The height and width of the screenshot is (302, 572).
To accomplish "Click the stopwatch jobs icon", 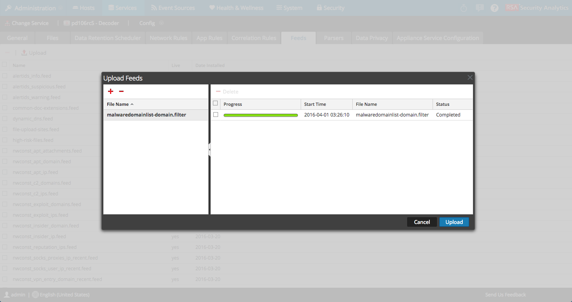I will pyautogui.click(x=464, y=8).
